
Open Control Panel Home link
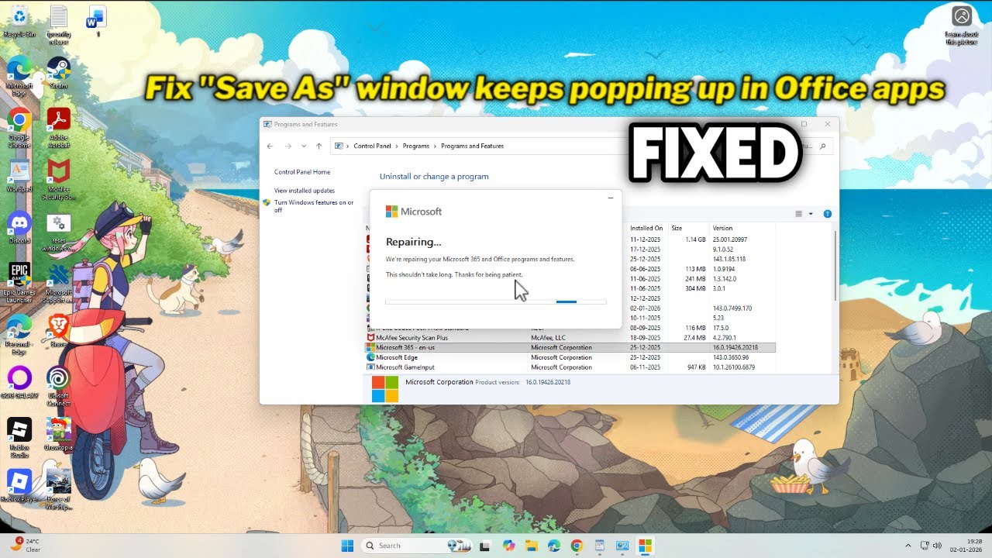(302, 172)
